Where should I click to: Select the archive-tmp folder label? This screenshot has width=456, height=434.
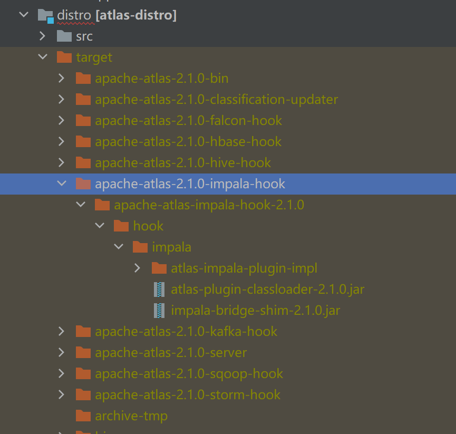[x=131, y=416]
